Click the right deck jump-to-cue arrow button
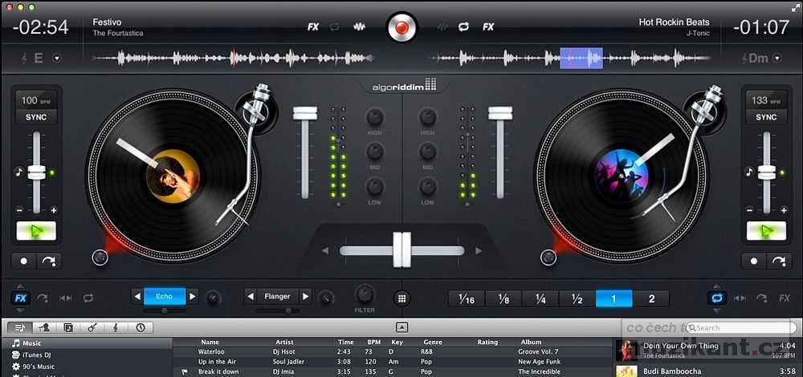Viewport: 803px width, 377px height. point(778,261)
